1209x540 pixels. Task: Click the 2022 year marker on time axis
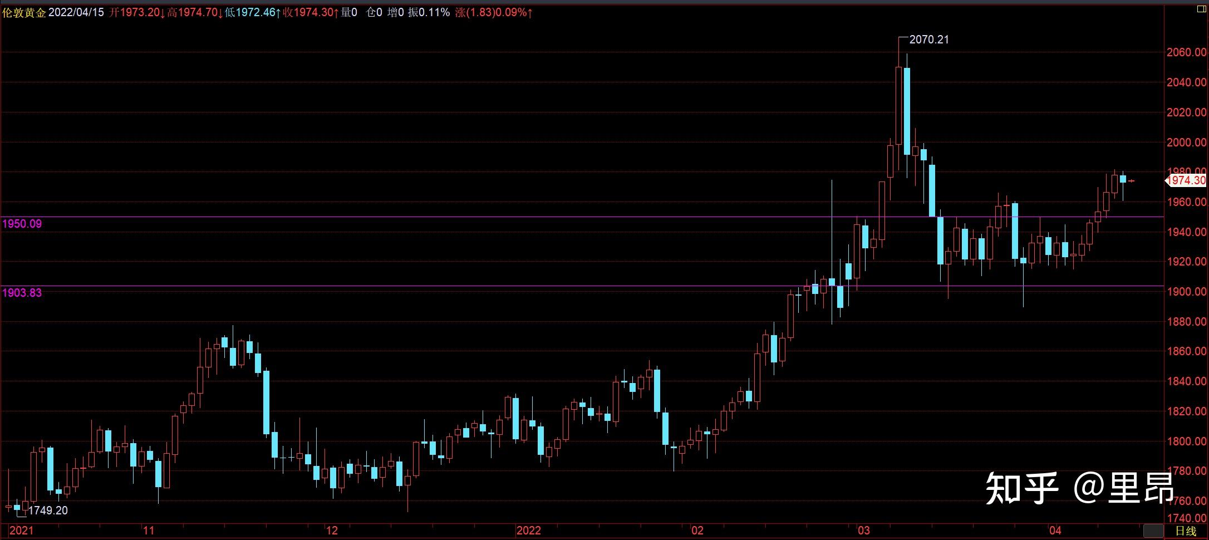528,531
